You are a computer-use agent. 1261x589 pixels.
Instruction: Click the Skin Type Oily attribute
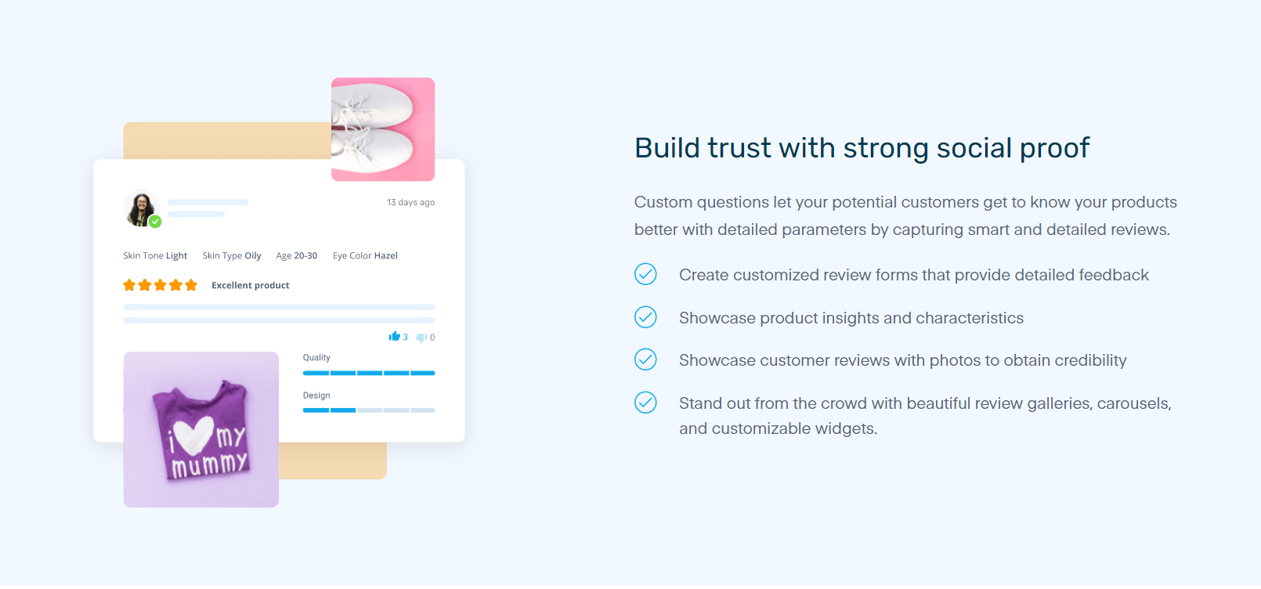[x=232, y=255]
